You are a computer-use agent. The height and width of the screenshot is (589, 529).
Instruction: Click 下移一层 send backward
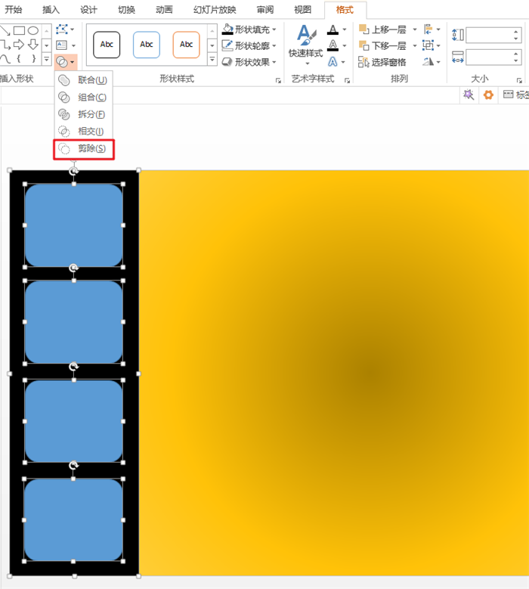[x=383, y=45]
